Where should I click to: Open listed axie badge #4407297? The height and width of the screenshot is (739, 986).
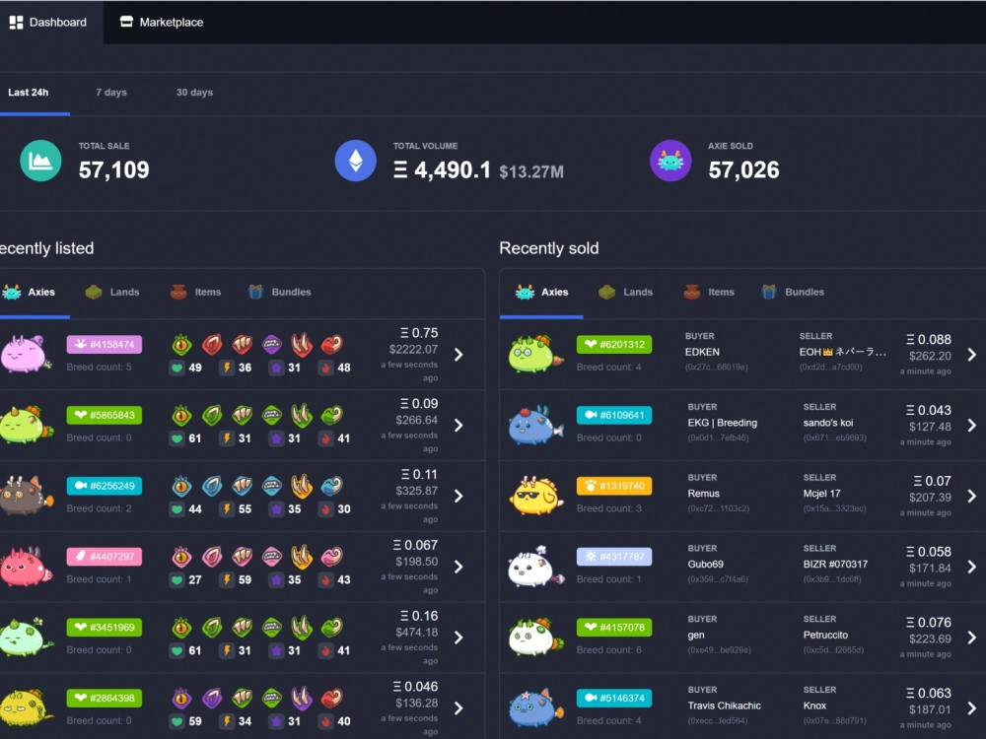[x=105, y=557]
